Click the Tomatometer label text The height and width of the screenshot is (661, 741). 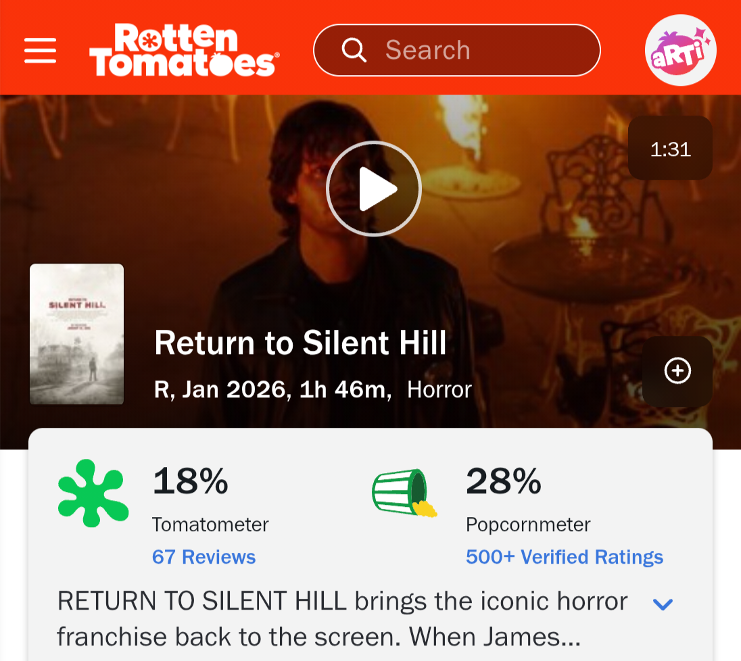(x=210, y=524)
